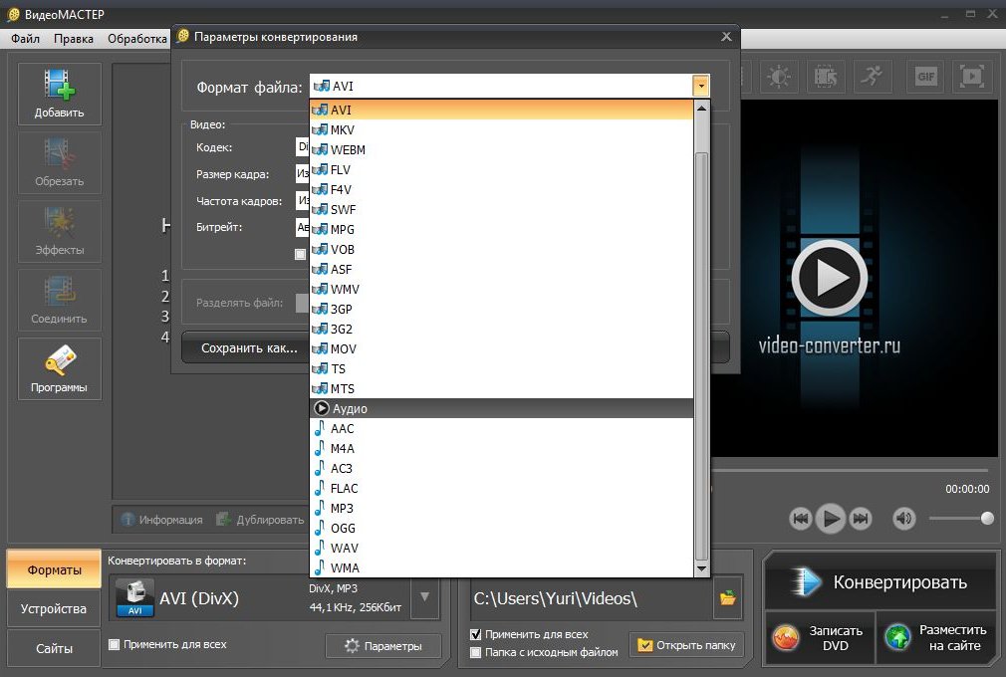The image size is (1006, 677).
Task: Select MKV from the format list
Action: [x=501, y=129]
